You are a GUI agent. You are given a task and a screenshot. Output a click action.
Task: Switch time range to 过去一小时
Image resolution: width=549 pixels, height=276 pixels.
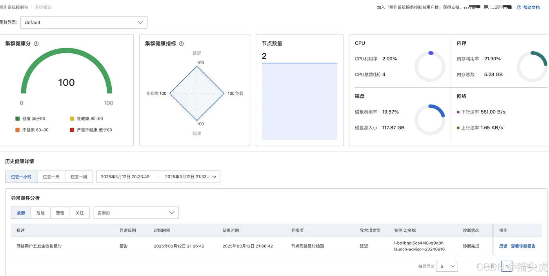tap(21, 177)
